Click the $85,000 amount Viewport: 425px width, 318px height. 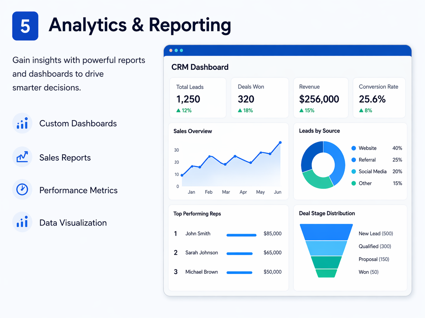tap(272, 234)
